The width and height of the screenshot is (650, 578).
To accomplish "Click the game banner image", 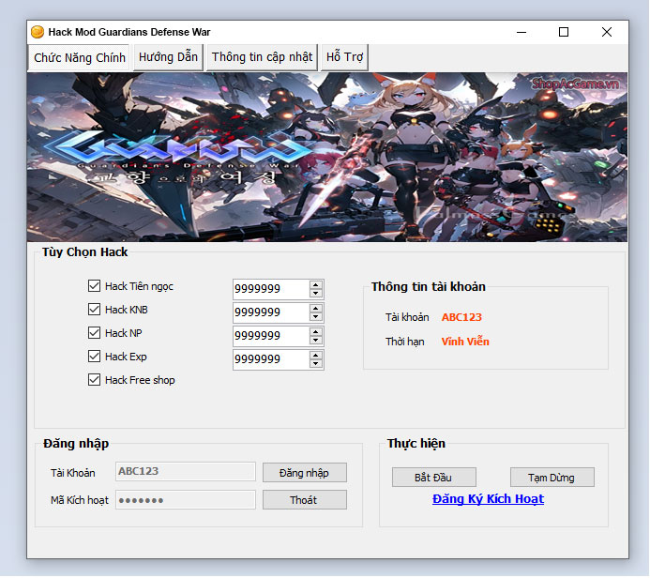I will [x=327, y=157].
